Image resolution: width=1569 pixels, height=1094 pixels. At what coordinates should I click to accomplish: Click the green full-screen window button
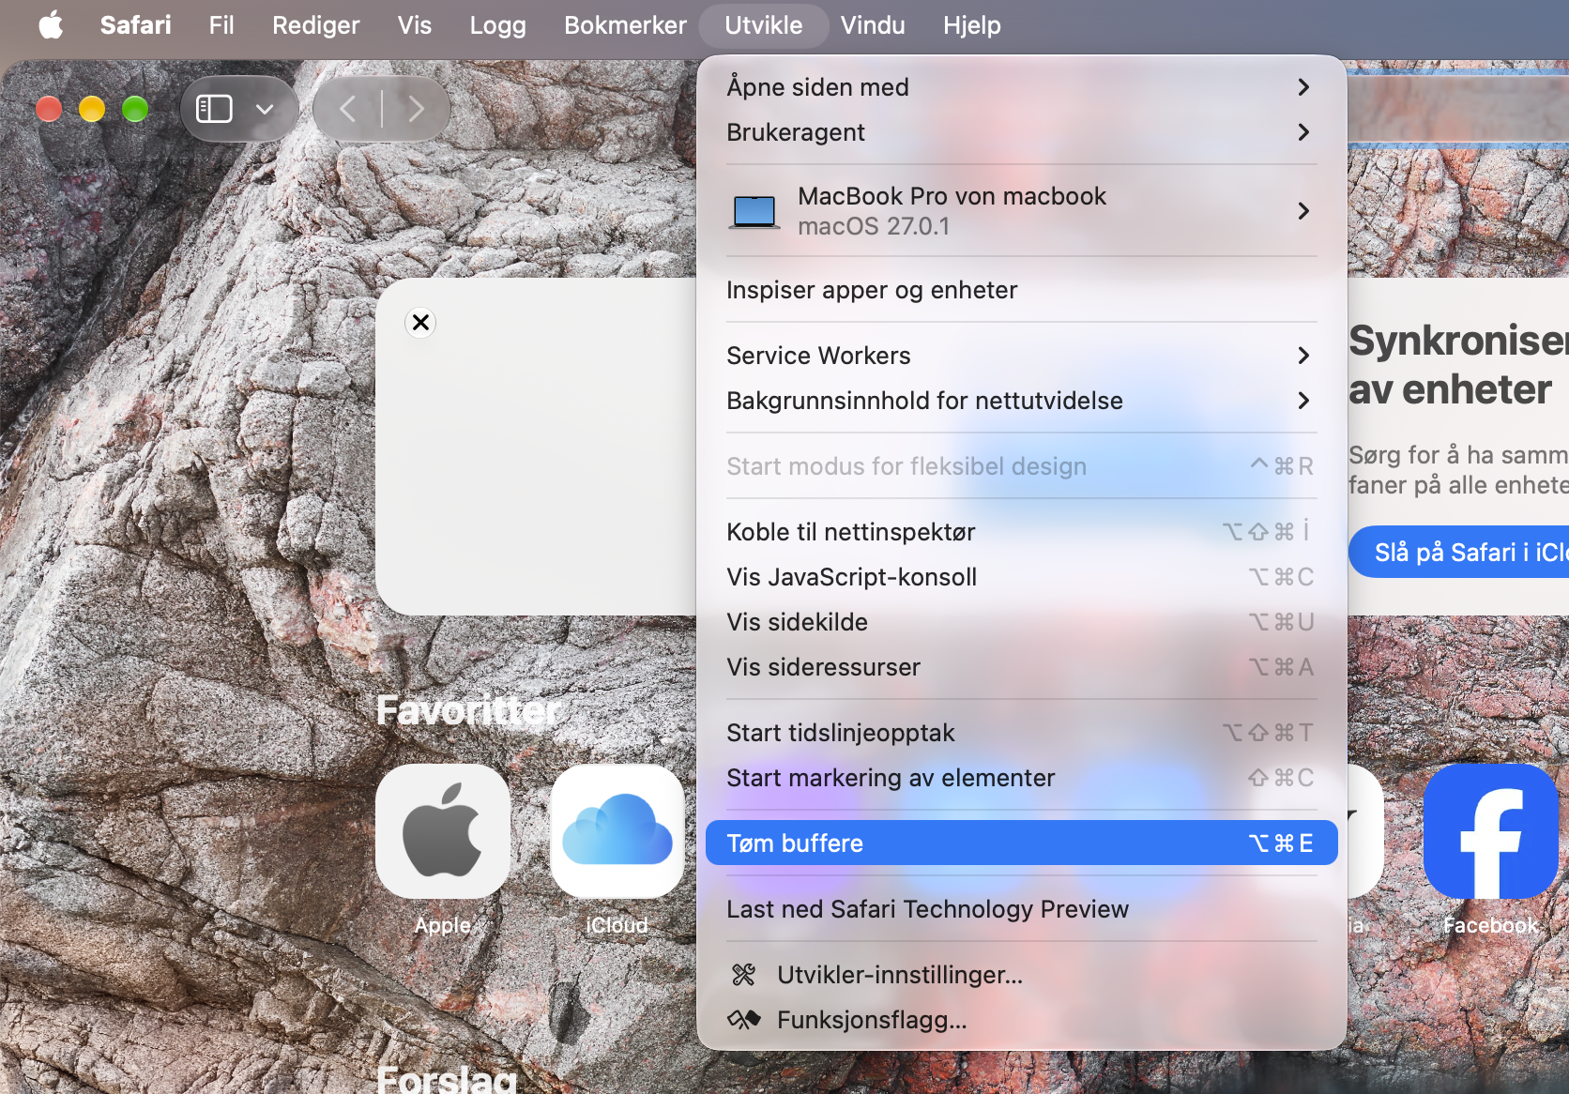click(135, 109)
